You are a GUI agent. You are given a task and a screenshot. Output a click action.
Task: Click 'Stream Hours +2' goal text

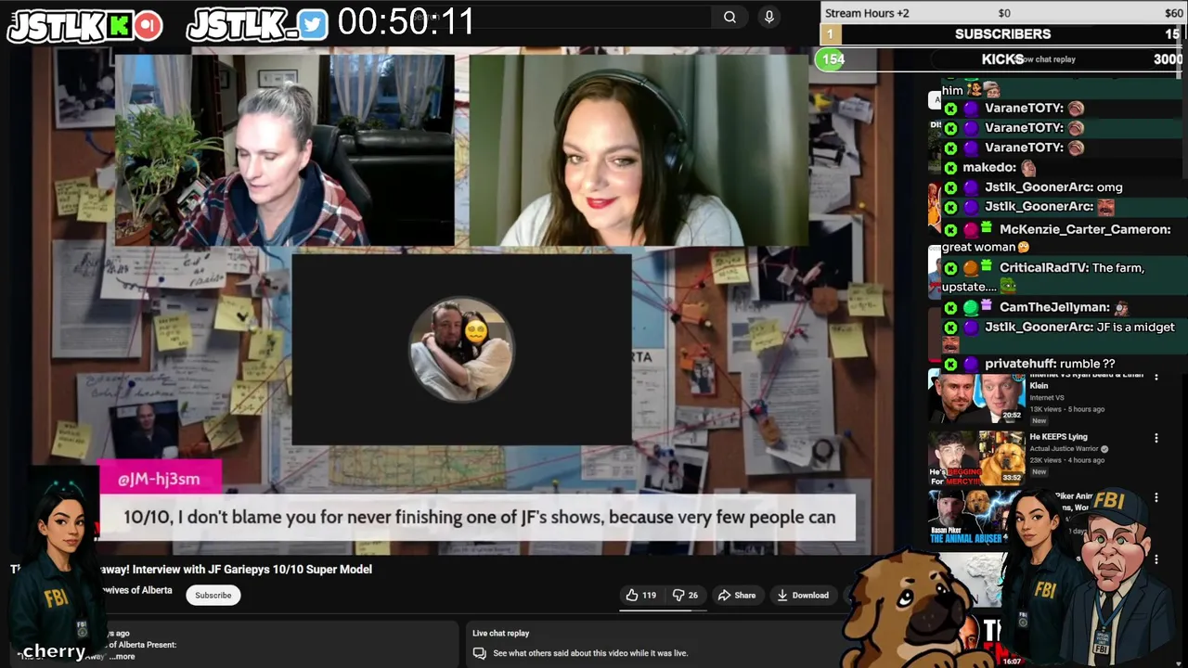[867, 13]
